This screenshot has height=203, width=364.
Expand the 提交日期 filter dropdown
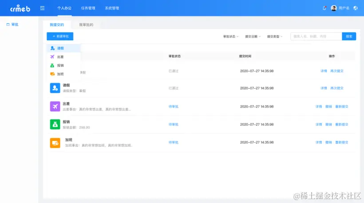253,36
